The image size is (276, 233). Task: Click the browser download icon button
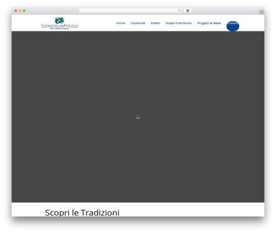point(188,10)
